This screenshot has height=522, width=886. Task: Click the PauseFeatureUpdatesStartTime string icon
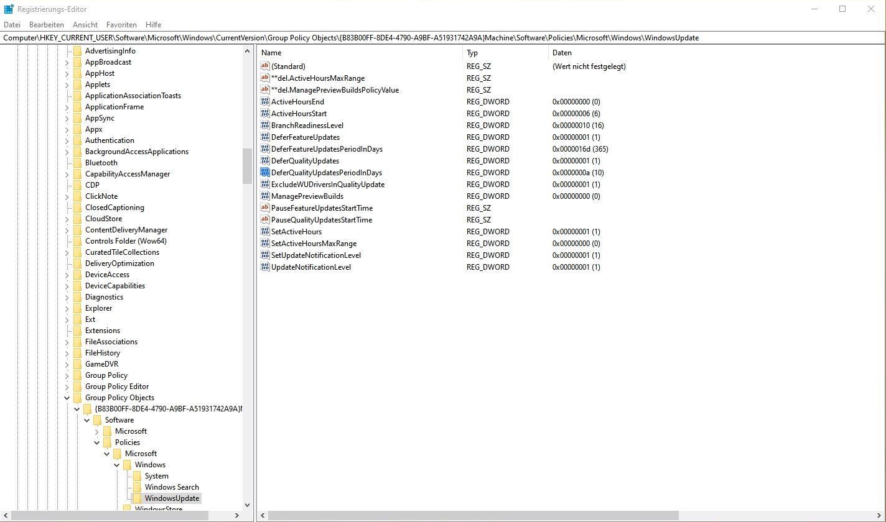click(265, 208)
